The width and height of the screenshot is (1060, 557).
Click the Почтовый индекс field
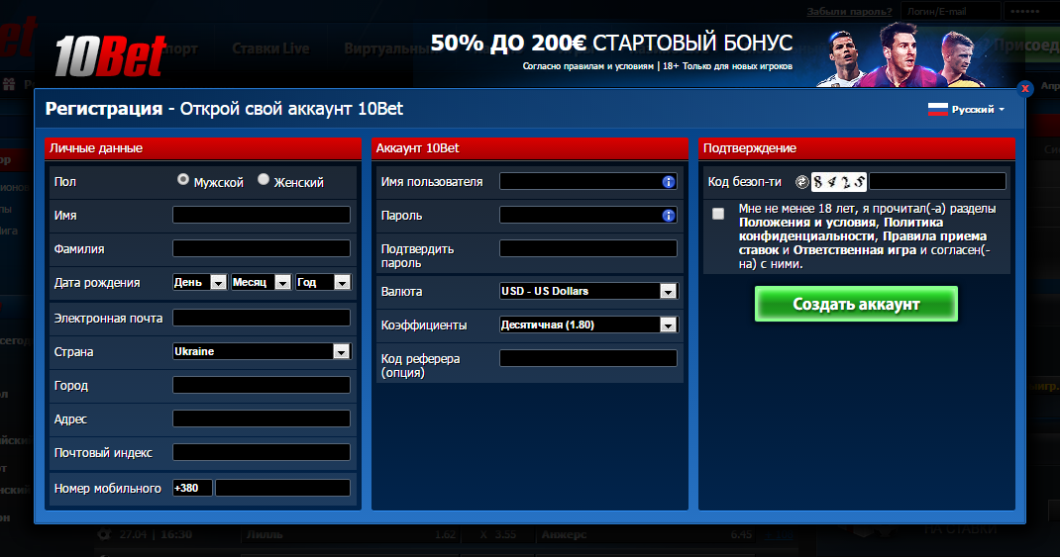pos(262,452)
